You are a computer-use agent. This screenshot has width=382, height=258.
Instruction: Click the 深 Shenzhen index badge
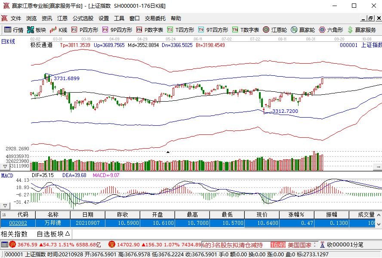[x=111, y=244]
